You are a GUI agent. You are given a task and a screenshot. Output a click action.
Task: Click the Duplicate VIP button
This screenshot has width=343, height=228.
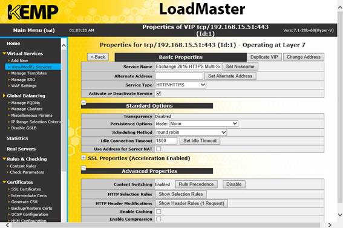[264, 57]
